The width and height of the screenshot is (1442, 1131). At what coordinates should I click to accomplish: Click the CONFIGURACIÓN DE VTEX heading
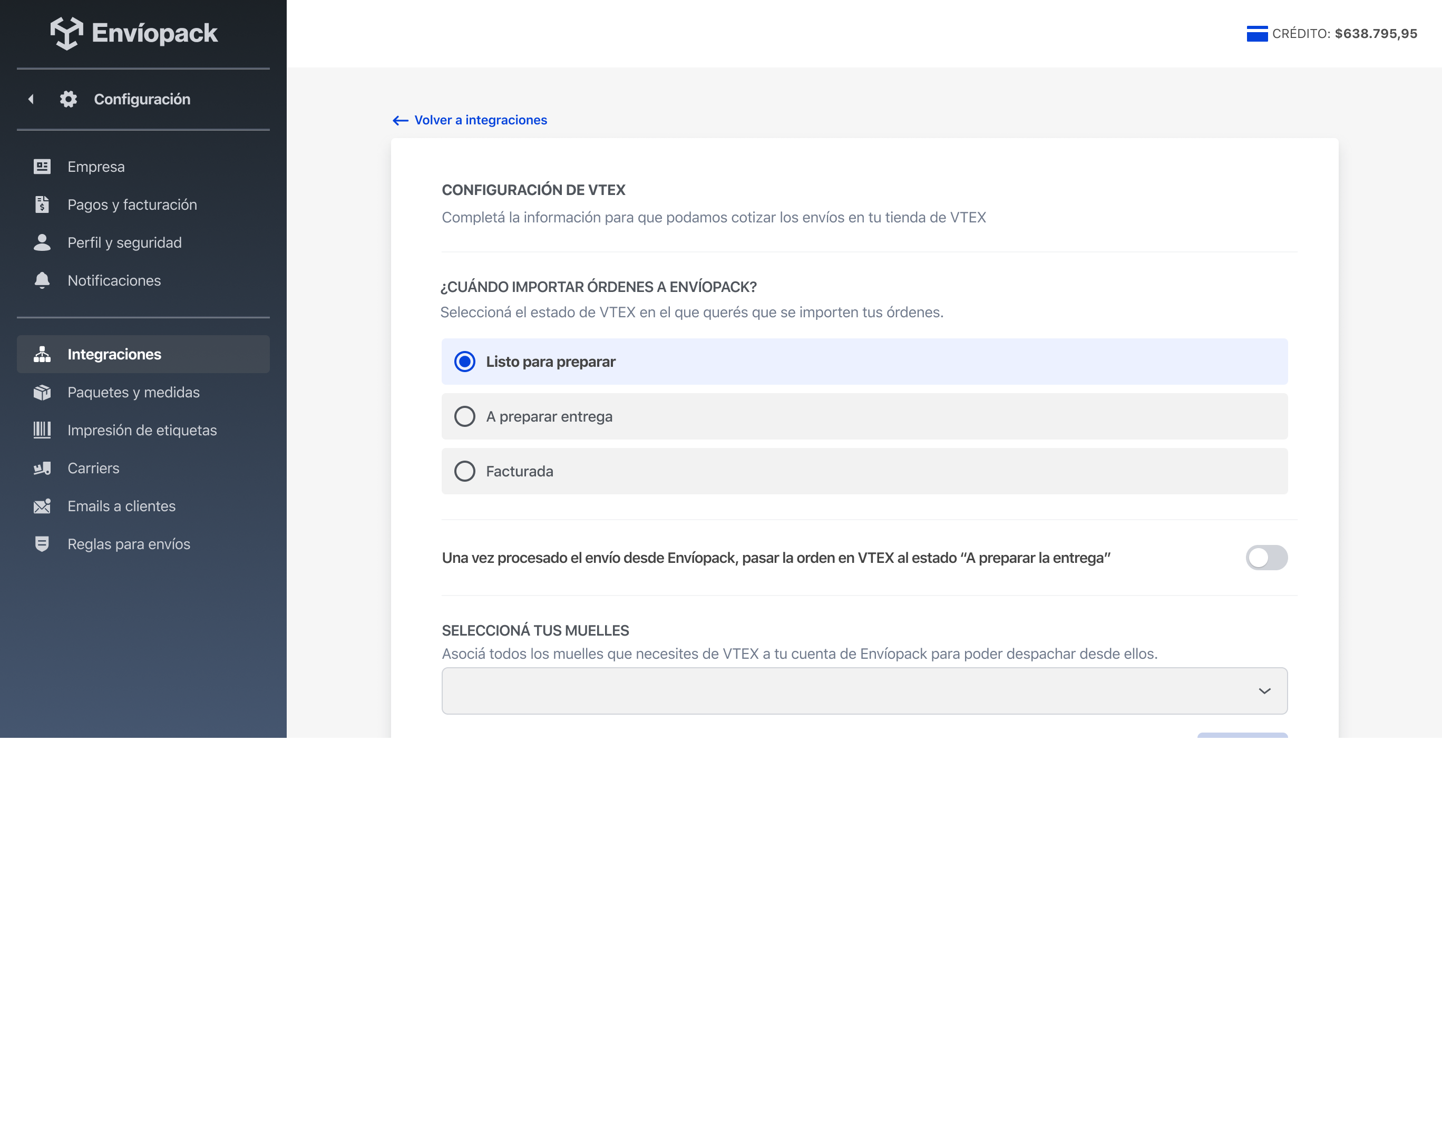pyautogui.click(x=533, y=190)
